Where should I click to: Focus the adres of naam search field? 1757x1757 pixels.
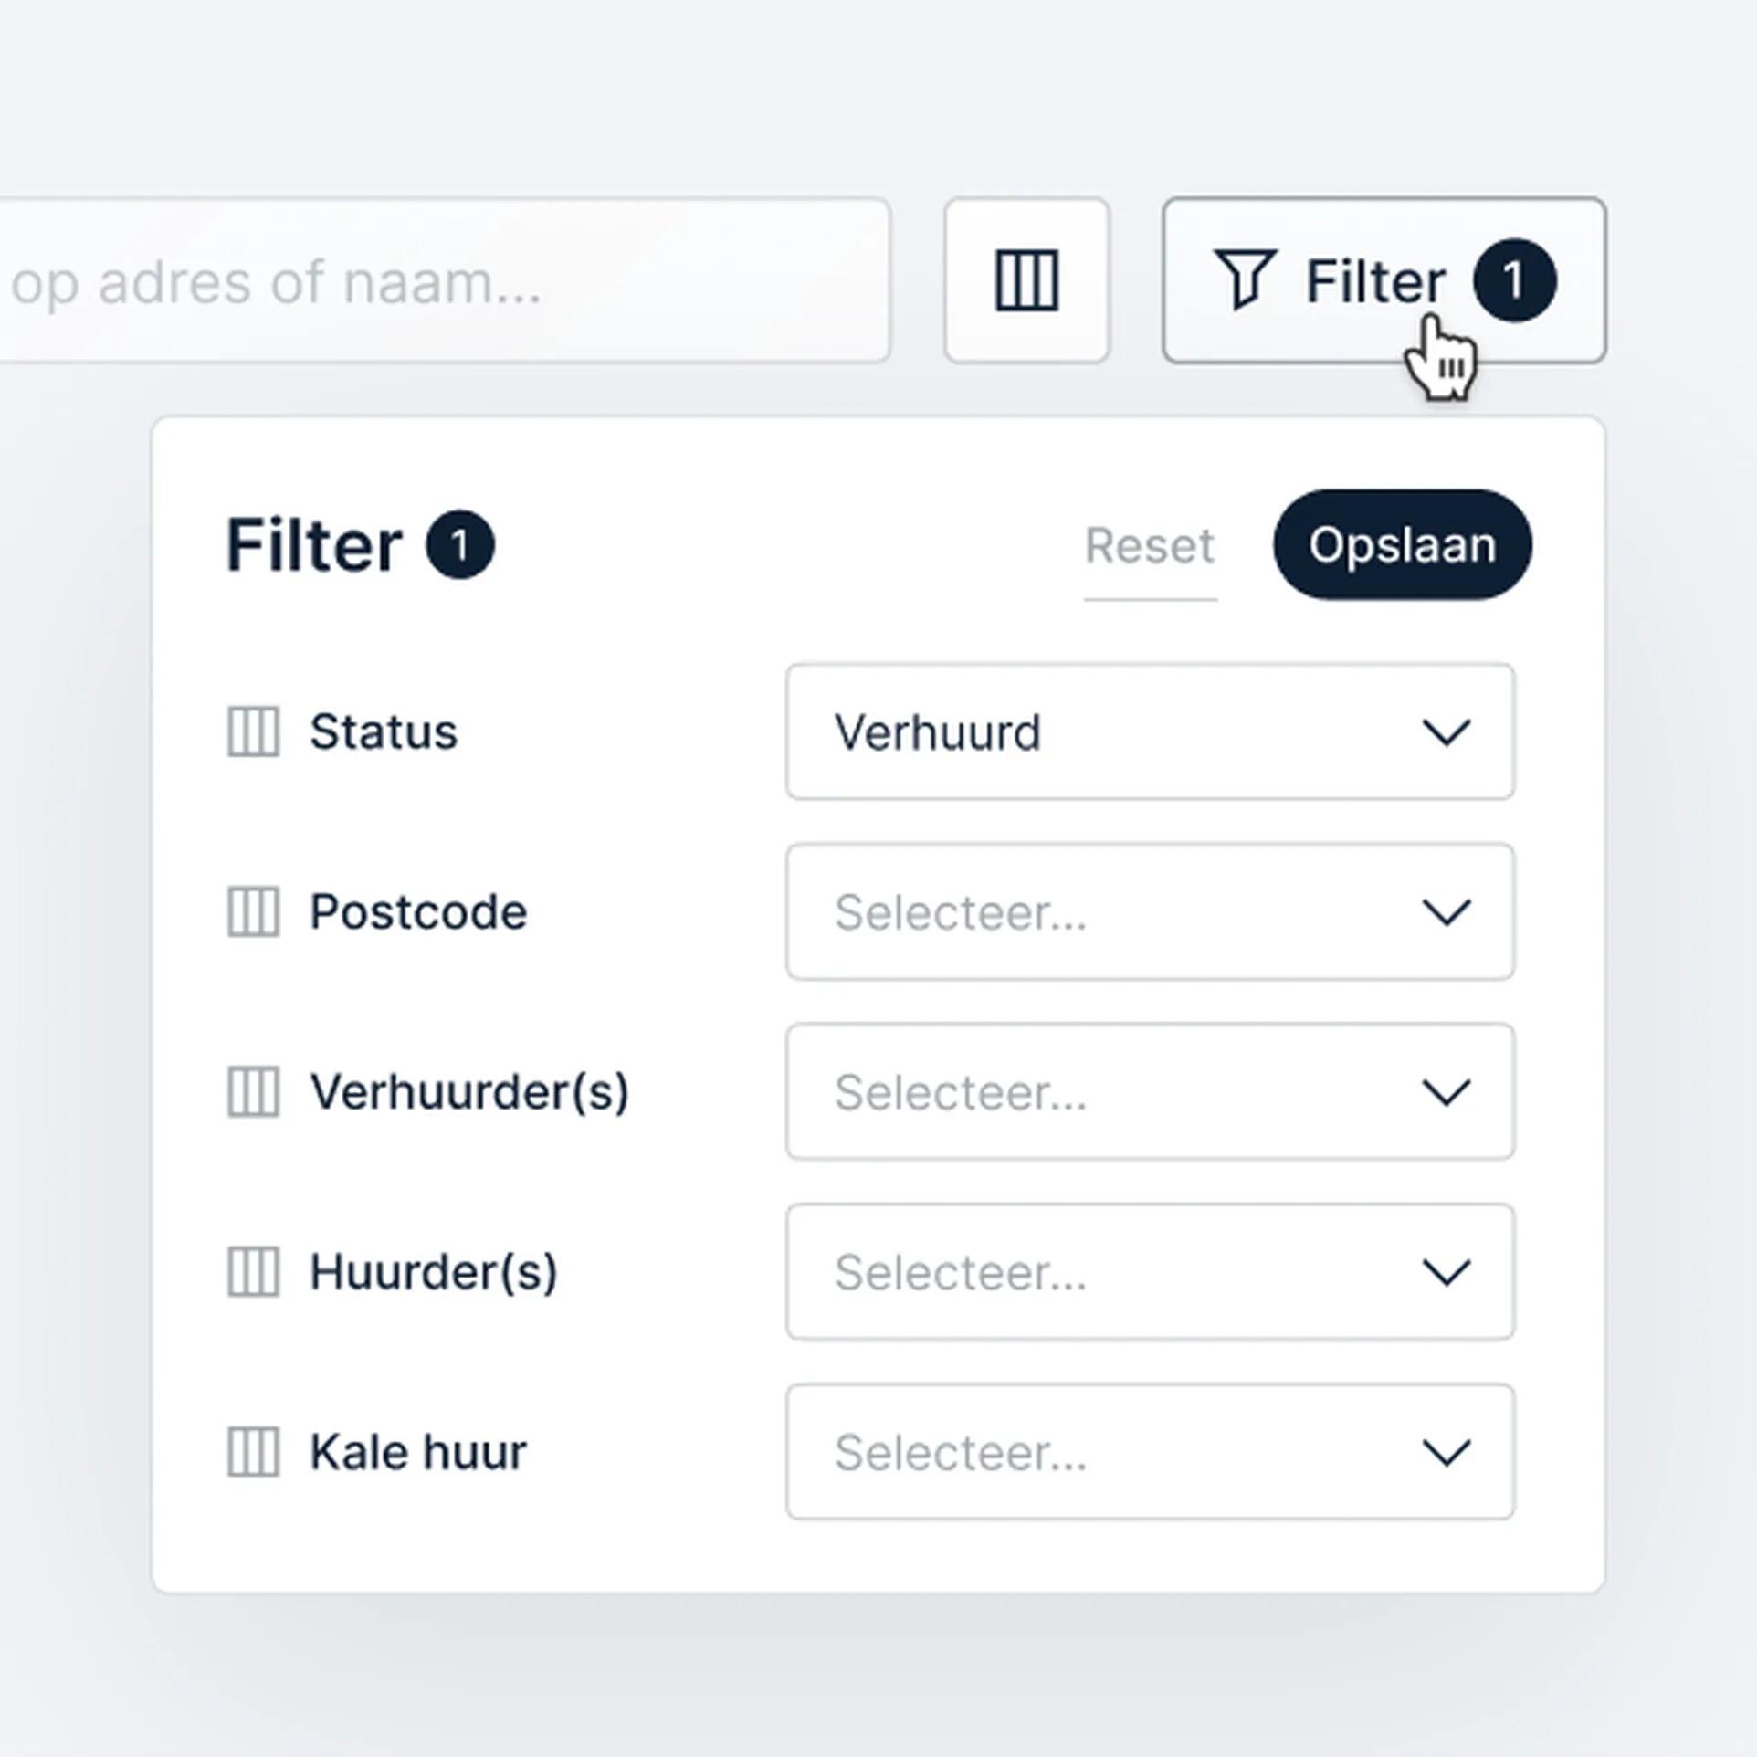(x=444, y=280)
